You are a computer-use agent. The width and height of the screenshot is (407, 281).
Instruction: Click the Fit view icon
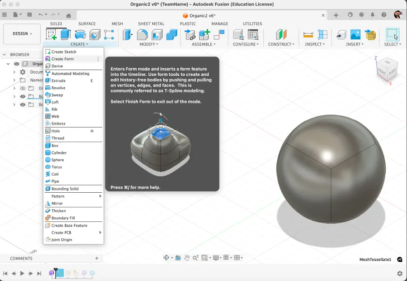click(205, 257)
